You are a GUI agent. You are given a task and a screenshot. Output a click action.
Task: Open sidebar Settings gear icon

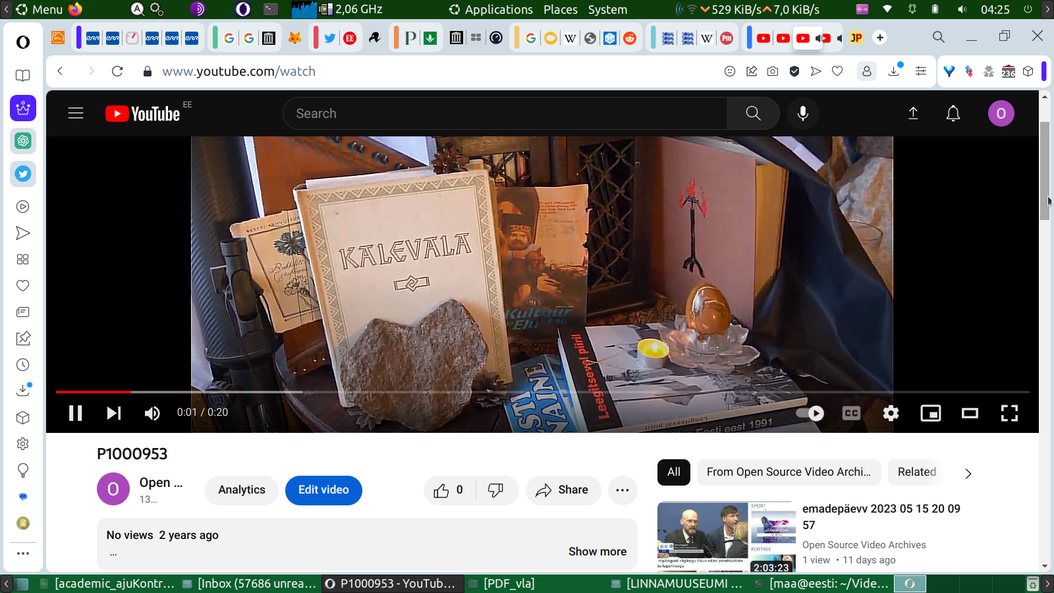pyautogui.click(x=23, y=444)
